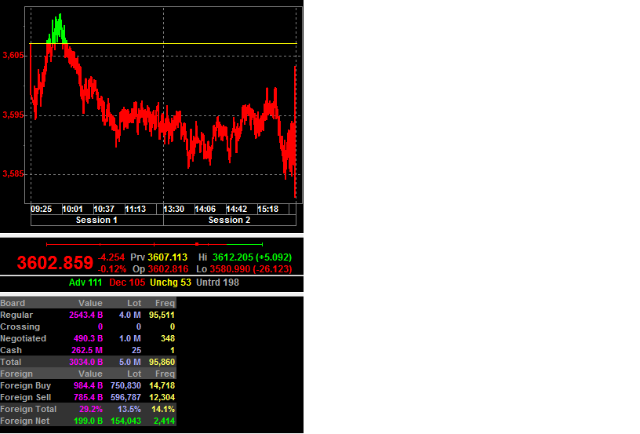This screenshot has width=640, height=434.
Task: Click the Session 1 label below the chart
Action: [x=96, y=220]
